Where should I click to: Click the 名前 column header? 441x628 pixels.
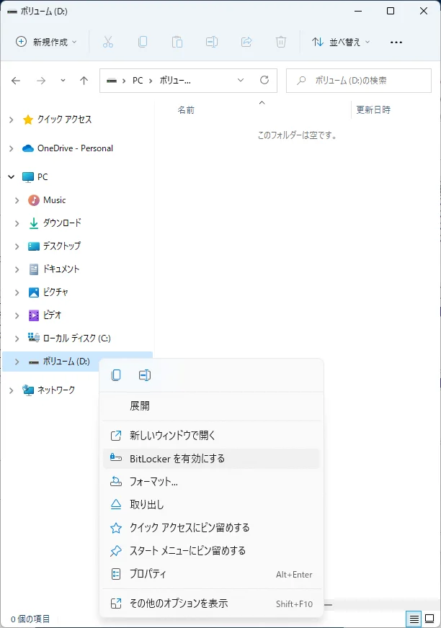(186, 110)
